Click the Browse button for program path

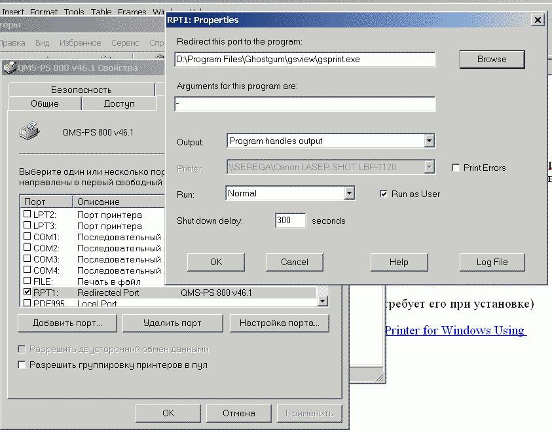[x=492, y=60]
